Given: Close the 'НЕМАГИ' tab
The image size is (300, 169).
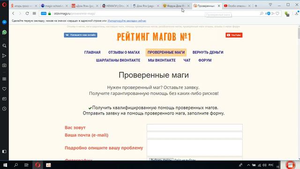Looking at the screenshot, I should [127, 6].
